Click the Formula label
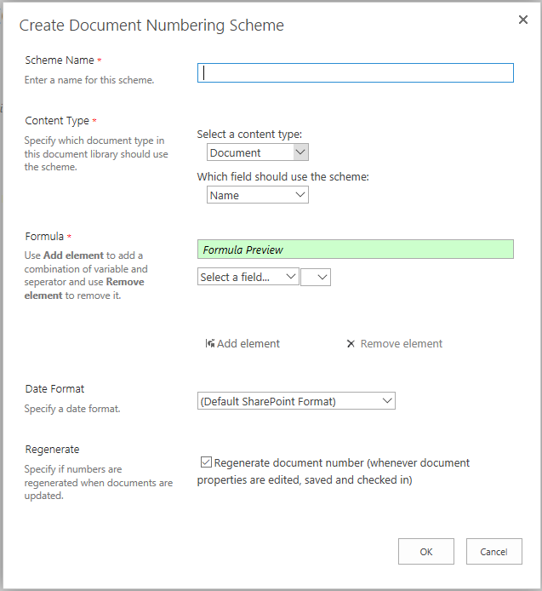The width and height of the screenshot is (542, 591). [x=44, y=237]
